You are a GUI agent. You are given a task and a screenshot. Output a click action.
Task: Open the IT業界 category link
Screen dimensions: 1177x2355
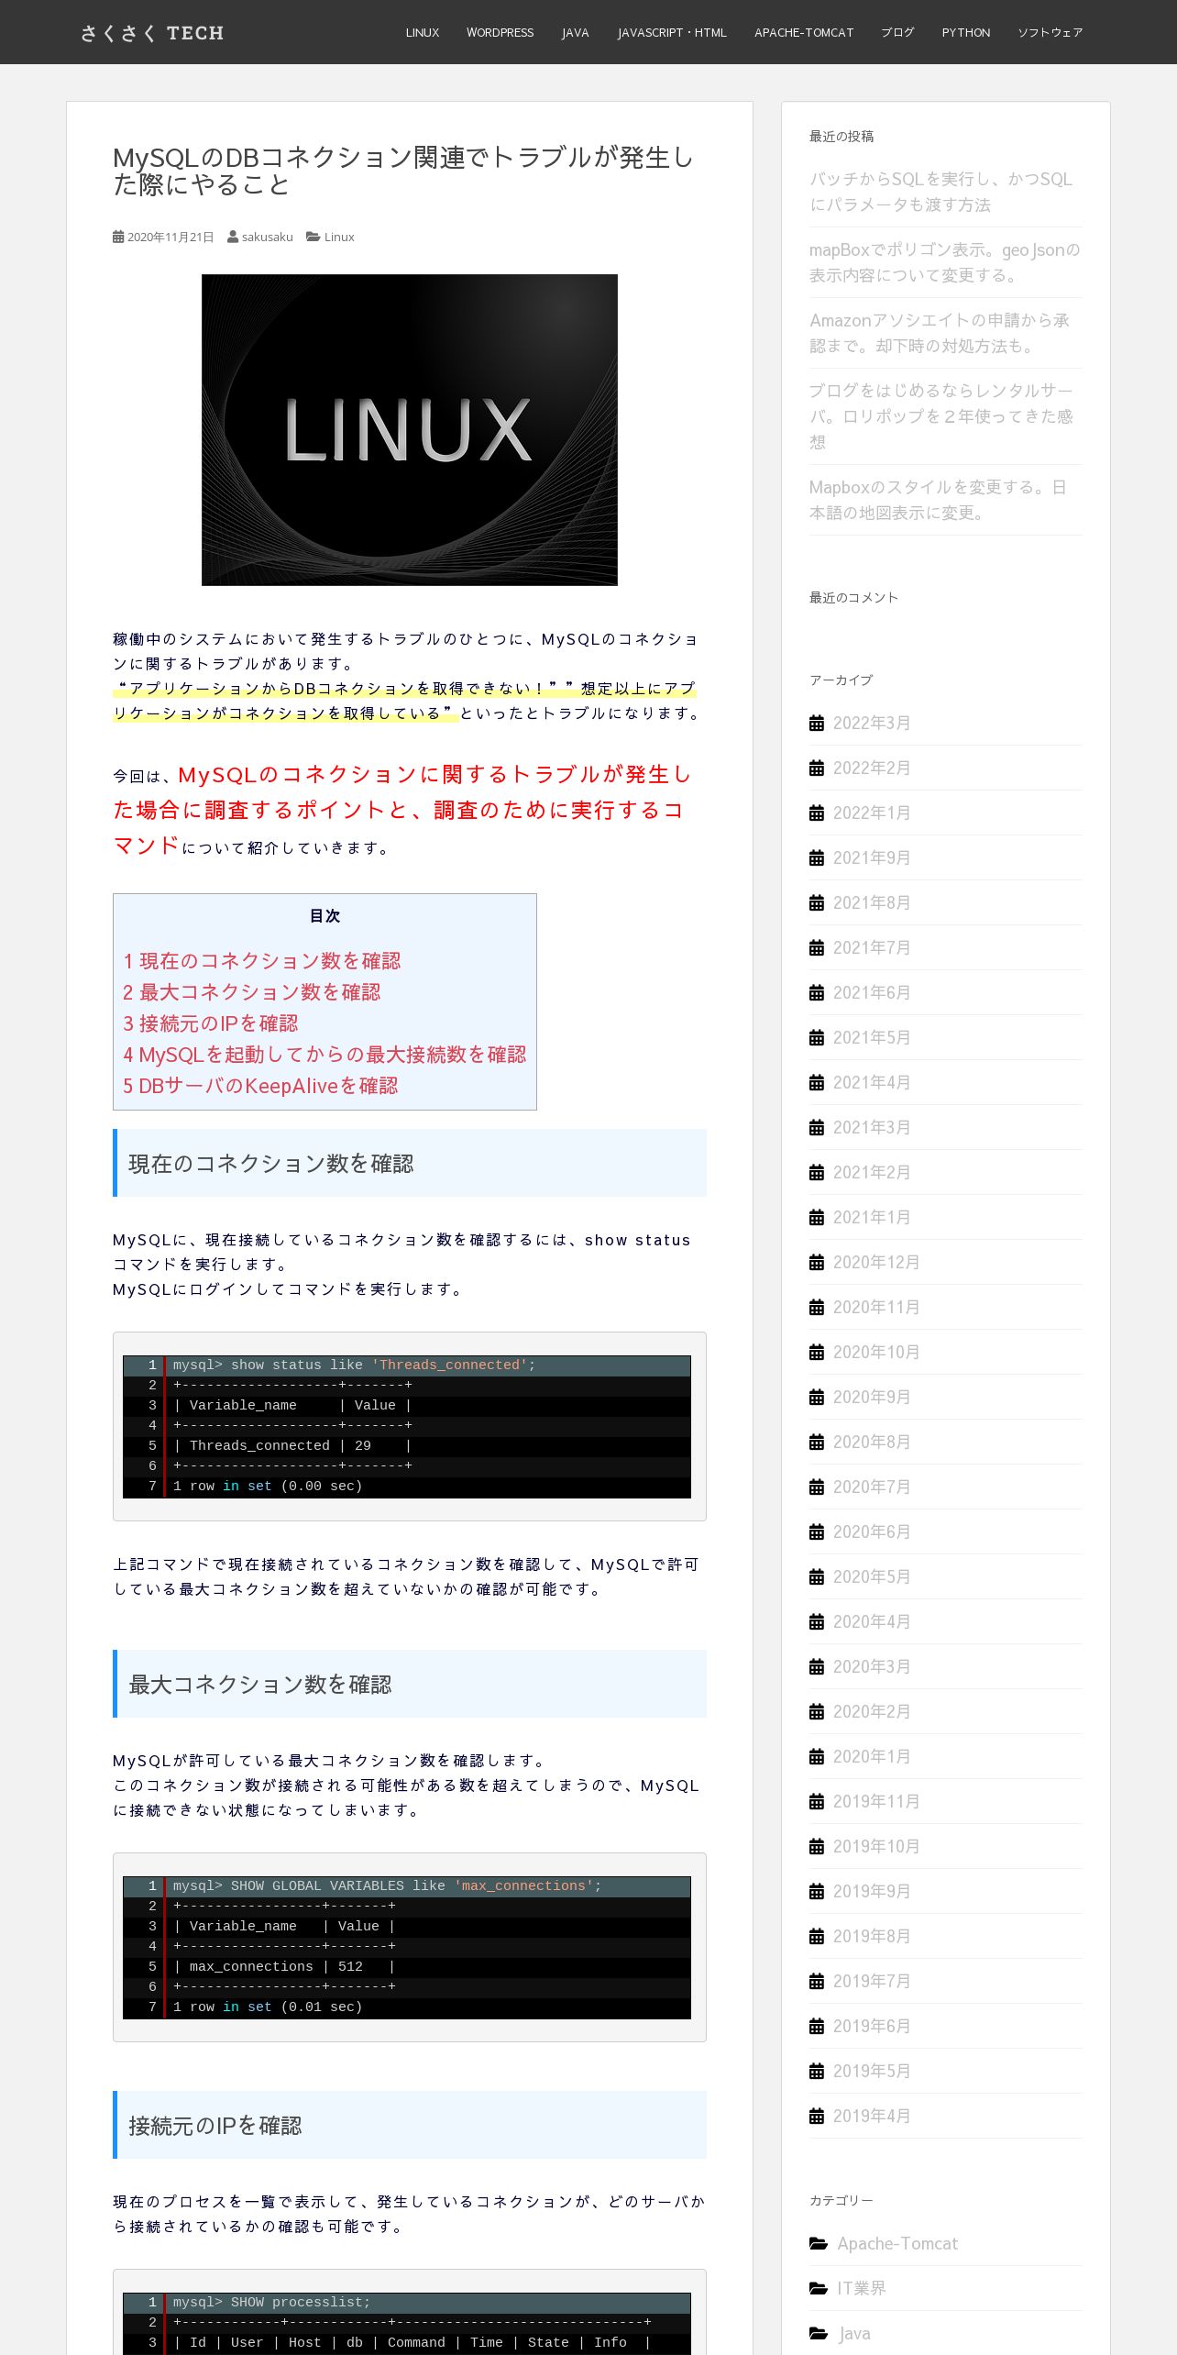click(862, 2288)
